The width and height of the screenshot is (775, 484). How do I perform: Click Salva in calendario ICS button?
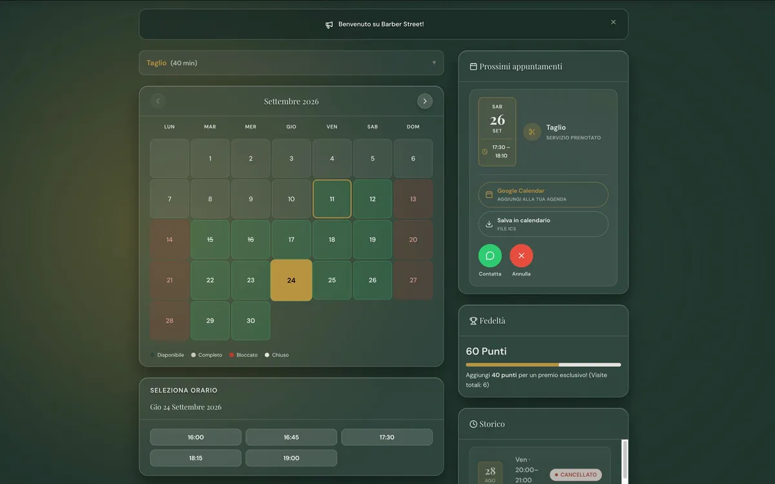tap(543, 224)
